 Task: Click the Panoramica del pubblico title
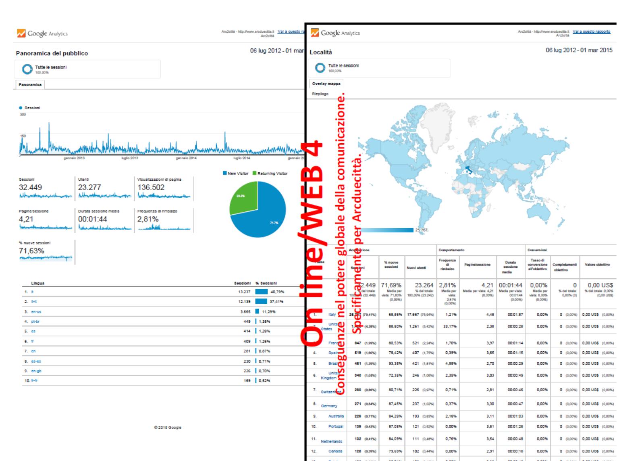tap(52, 53)
